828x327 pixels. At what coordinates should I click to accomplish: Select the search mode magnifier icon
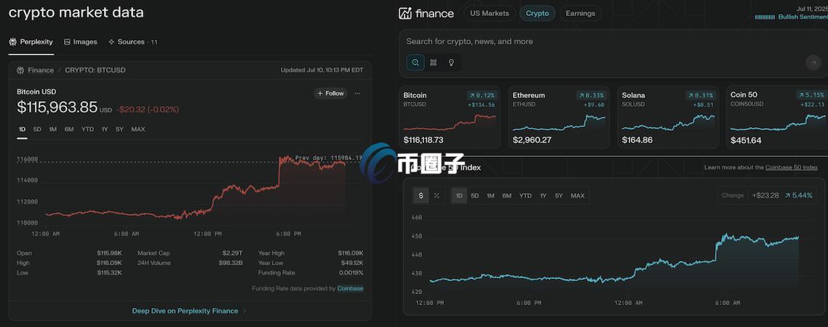click(x=415, y=62)
